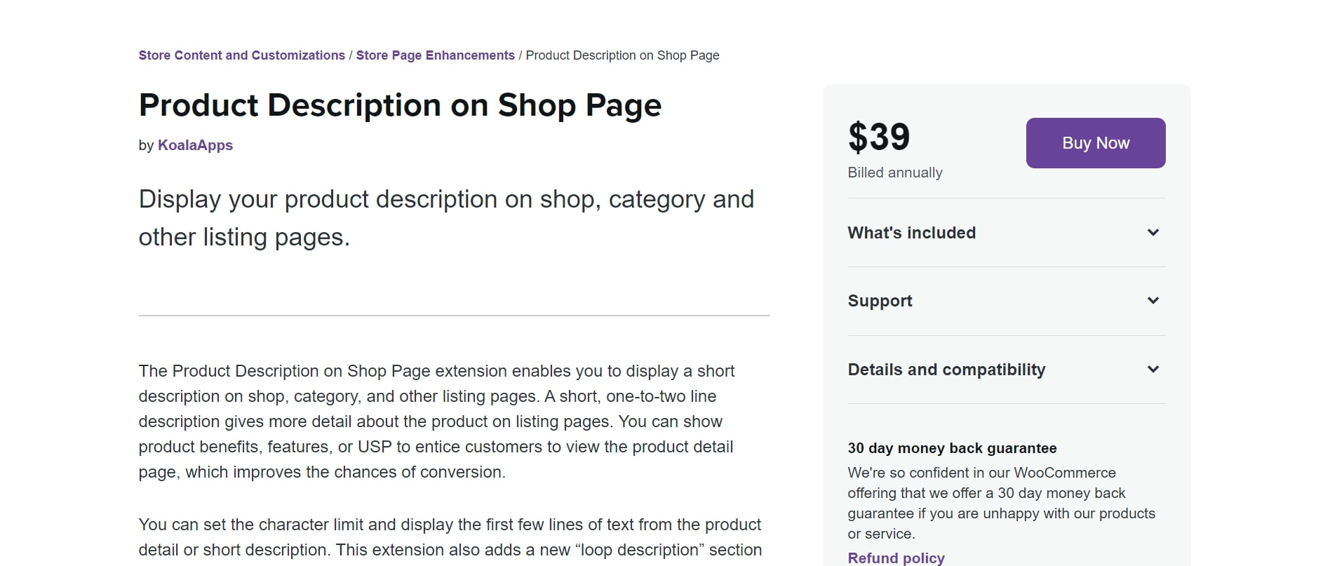Click the 30 day money back guarantee heading
This screenshot has width=1323, height=566.
tap(952, 448)
